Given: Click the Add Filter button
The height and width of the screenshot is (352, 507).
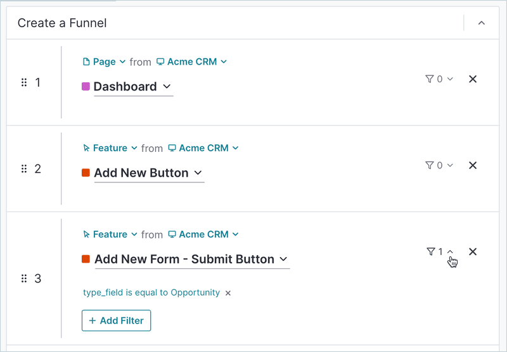Looking at the screenshot, I should point(116,320).
